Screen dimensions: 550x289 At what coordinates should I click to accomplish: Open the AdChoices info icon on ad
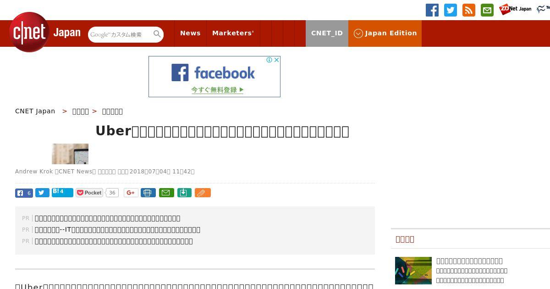pos(269,60)
